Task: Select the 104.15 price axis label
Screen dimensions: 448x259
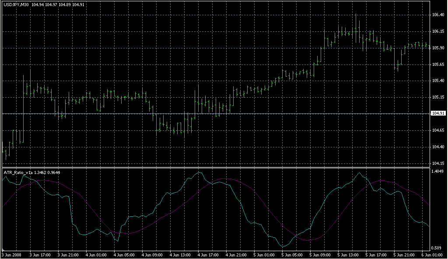Action: [x=438, y=164]
